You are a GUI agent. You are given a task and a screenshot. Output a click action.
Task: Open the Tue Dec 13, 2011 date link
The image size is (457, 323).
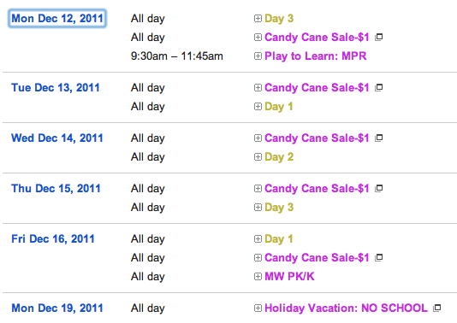point(56,88)
